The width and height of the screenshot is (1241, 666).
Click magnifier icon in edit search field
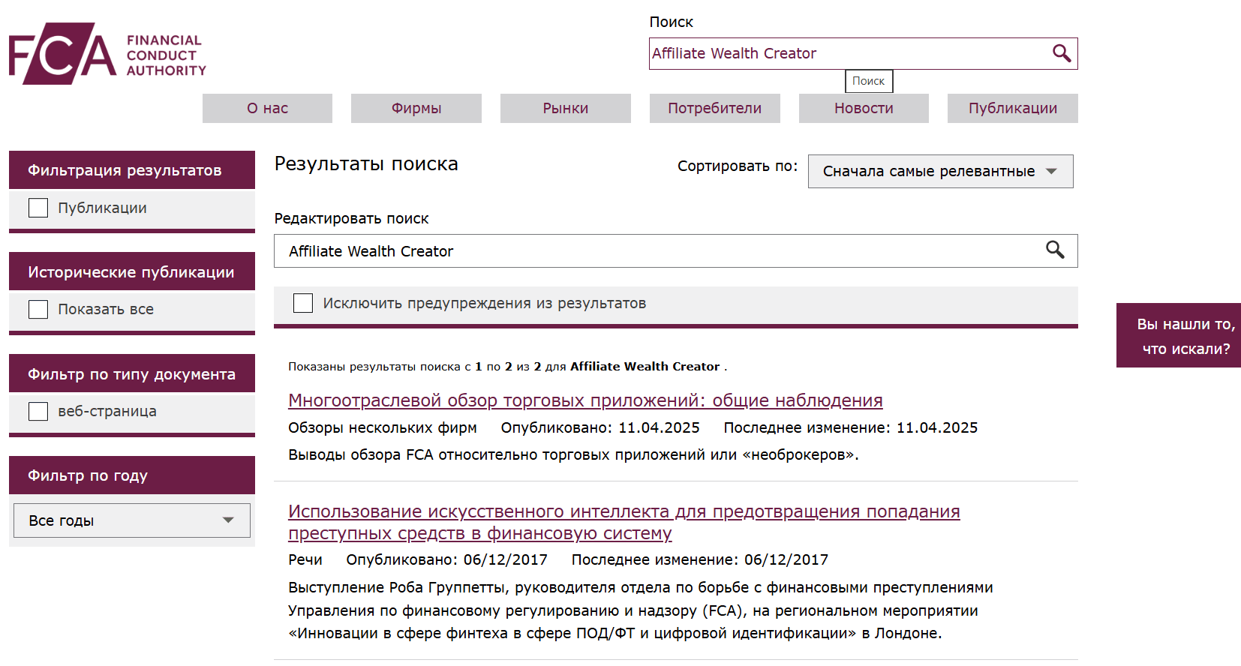pos(1055,250)
